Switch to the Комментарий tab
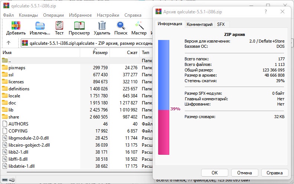The width and height of the screenshot is (294, 184). pos(199,24)
